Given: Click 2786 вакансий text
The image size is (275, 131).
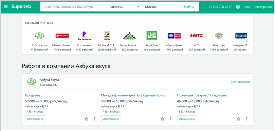Looking at the screenshot, I should coord(219,50).
